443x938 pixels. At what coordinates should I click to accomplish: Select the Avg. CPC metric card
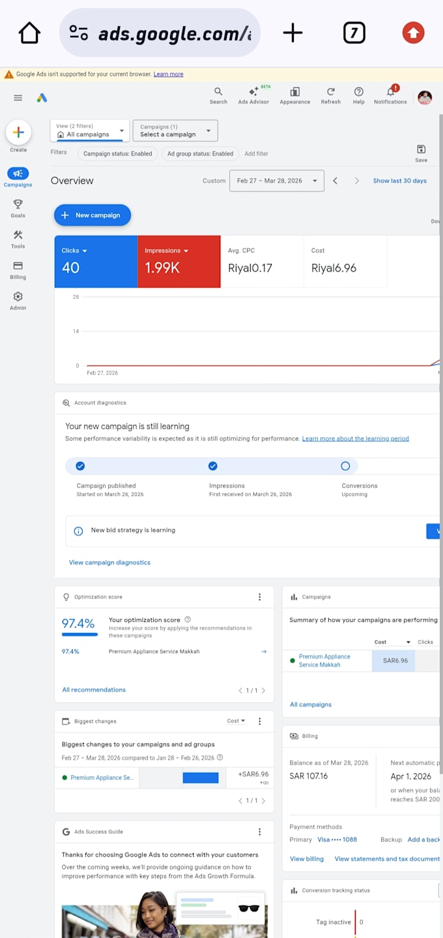click(x=262, y=261)
